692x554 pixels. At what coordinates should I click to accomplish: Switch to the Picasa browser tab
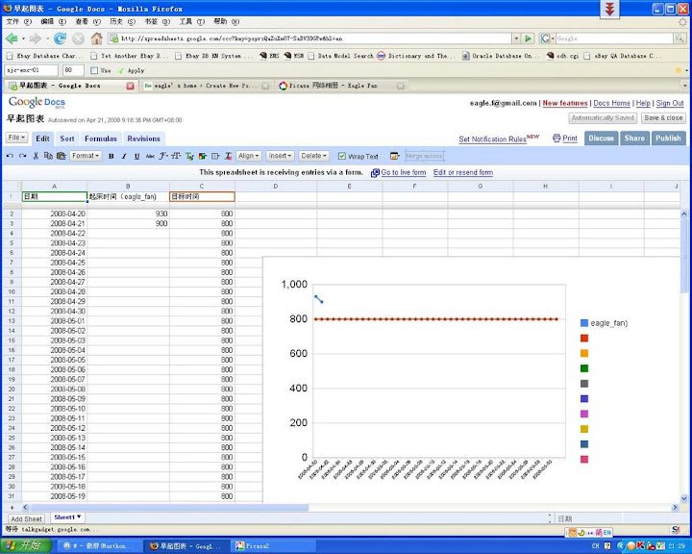(x=341, y=86)
